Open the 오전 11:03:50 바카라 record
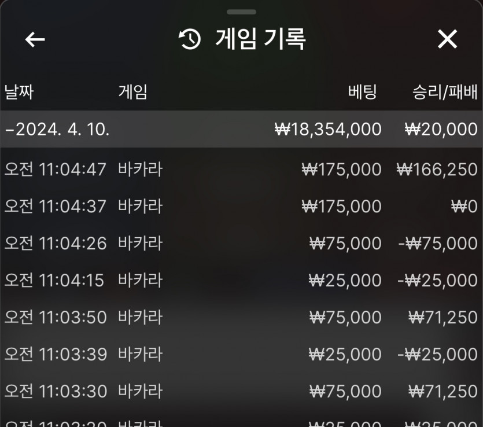483x427 pixels. coord(242,317)
